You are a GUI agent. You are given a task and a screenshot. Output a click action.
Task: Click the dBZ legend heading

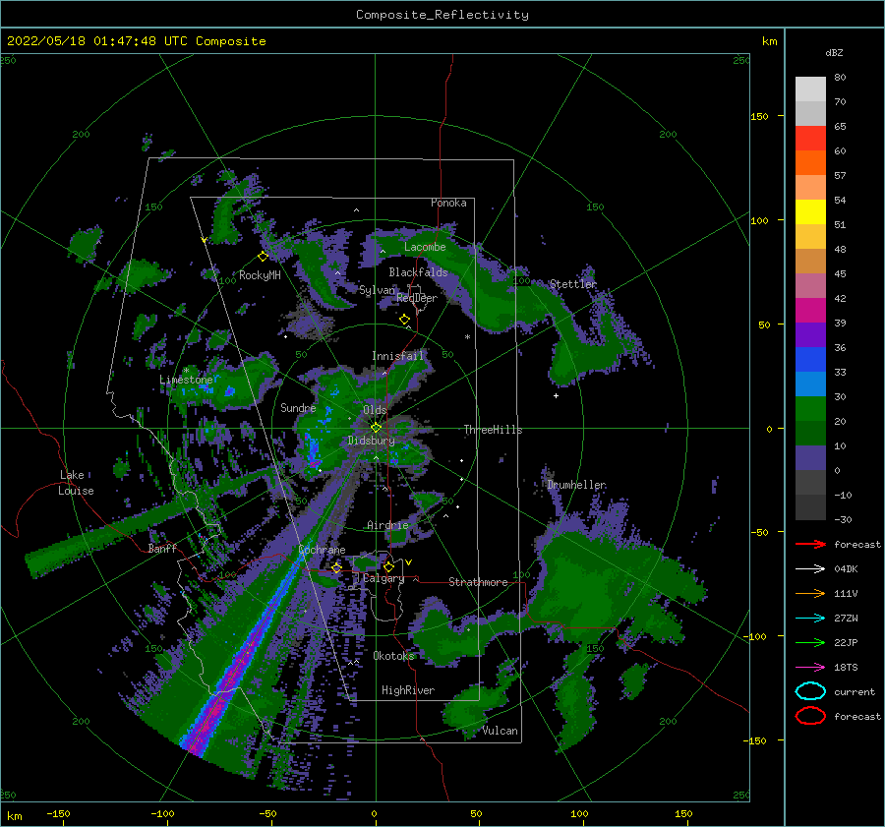click(x=834, y=52)
